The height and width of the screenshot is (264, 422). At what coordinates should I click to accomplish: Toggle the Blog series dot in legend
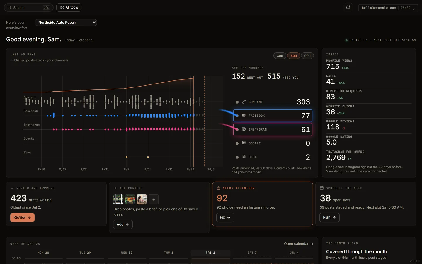coord(237,157)
